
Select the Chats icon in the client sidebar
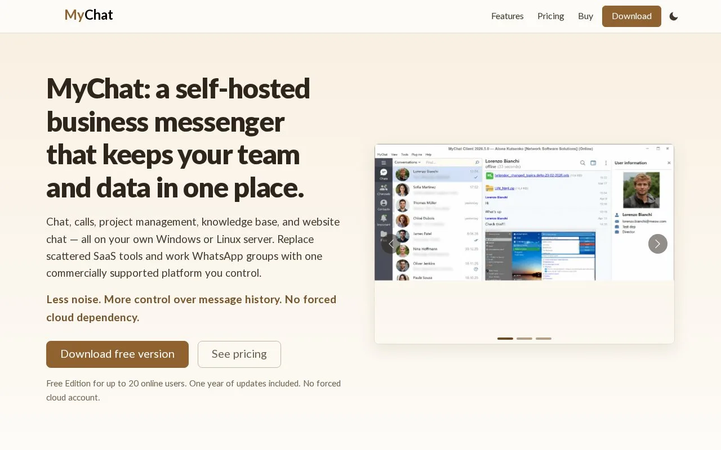384,174
